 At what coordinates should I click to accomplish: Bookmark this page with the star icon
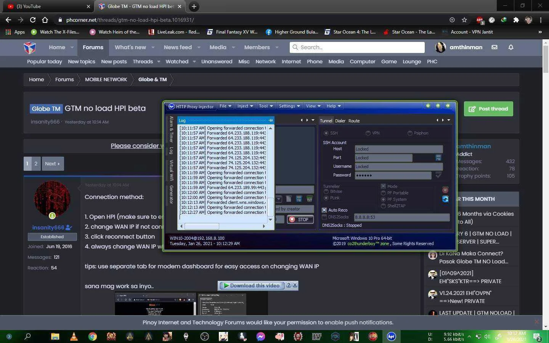[464, 20]
